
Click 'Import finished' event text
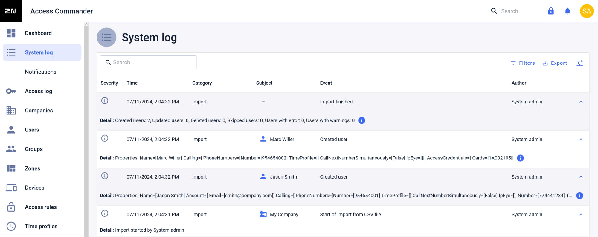336,102
